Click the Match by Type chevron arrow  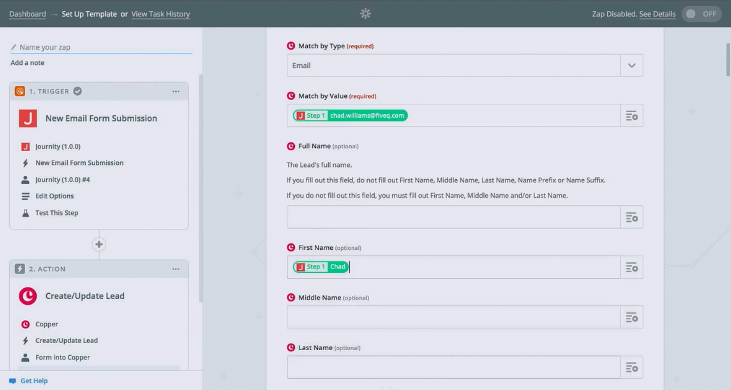point(631,66)
